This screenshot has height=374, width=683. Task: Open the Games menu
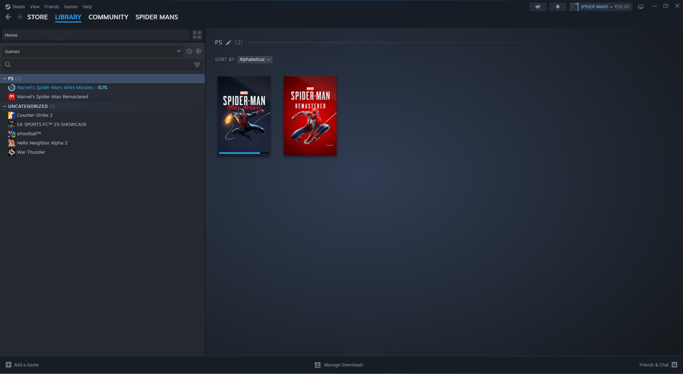pos(71,7)
